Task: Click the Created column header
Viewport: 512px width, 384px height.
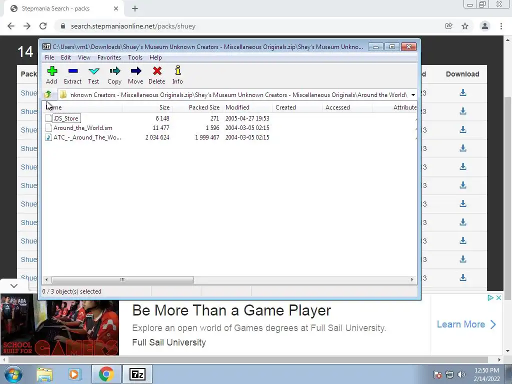Action: pyautogui.click(x=297, y=107)
